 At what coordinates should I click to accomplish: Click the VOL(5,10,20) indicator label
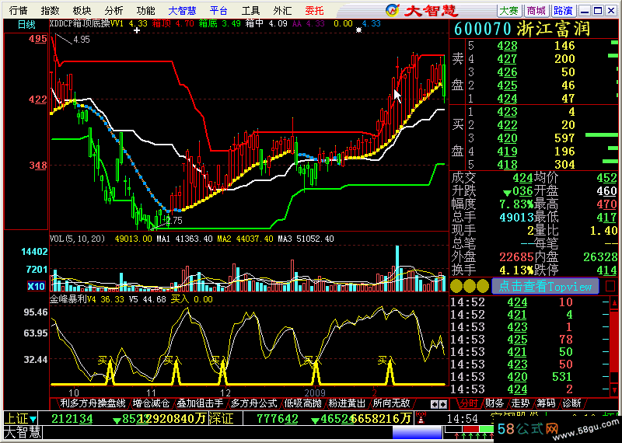point(77,239)
